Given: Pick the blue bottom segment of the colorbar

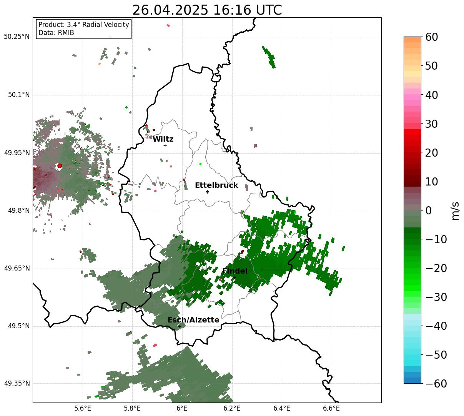Looking at the screenshot, I should click(x=412, y=380).
